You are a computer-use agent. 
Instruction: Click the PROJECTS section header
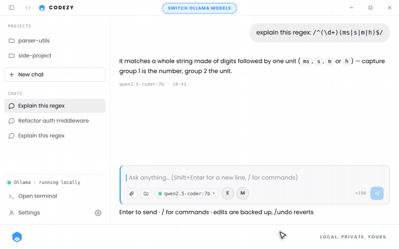click(x=19, y=26)
